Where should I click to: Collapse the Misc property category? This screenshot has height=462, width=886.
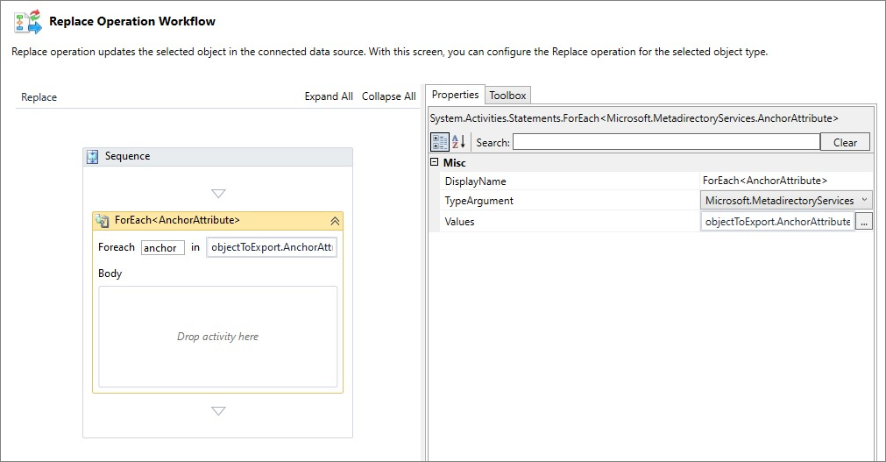tap(435, 163)
